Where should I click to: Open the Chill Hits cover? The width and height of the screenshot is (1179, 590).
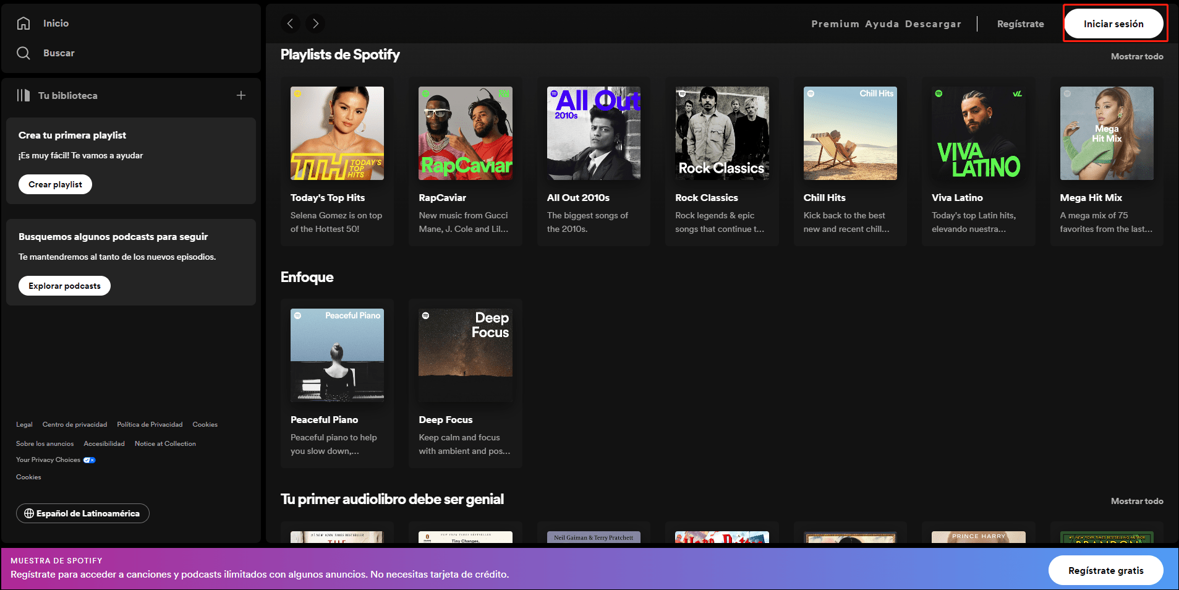click(x=850, y=133)
